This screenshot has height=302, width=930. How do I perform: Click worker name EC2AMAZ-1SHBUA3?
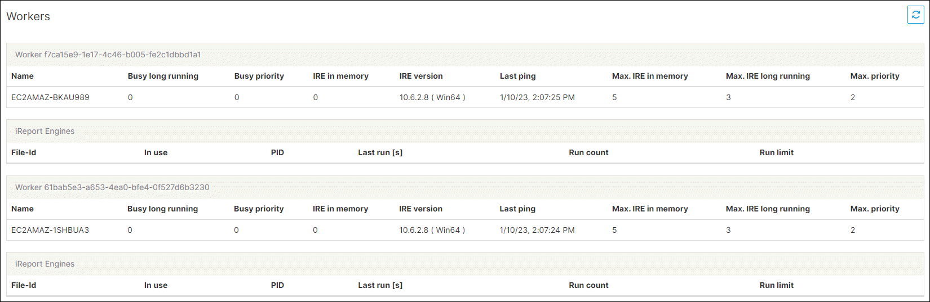(50, 230)
